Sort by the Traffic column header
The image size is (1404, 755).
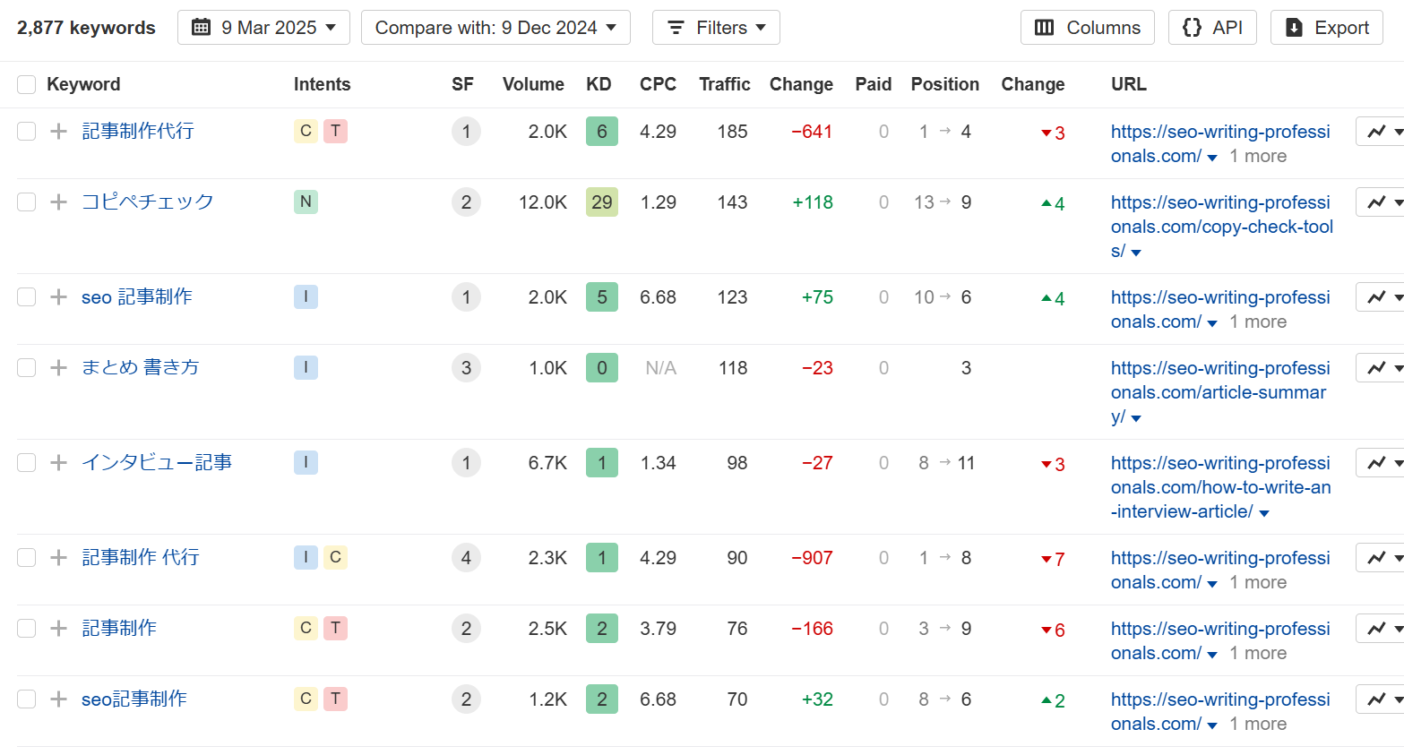pyautogui.click(x=724, y=85)
